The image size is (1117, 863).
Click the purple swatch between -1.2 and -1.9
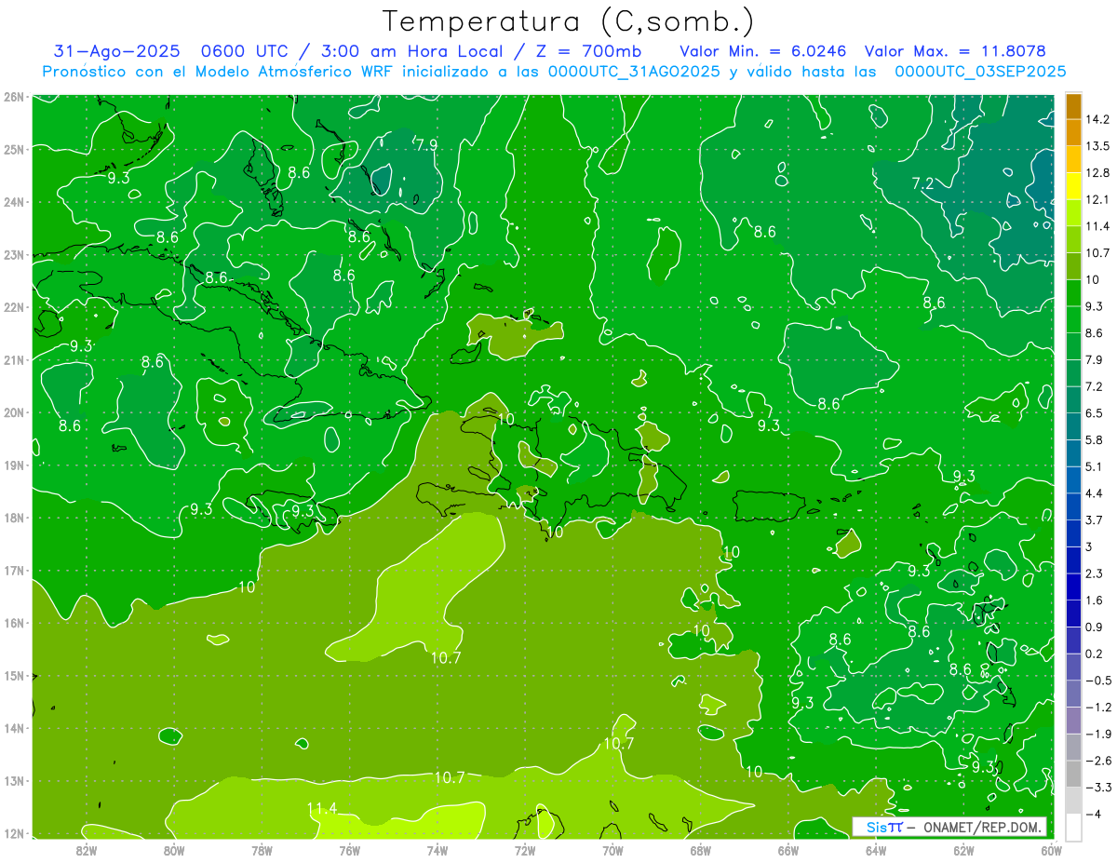pos(1073,721)
